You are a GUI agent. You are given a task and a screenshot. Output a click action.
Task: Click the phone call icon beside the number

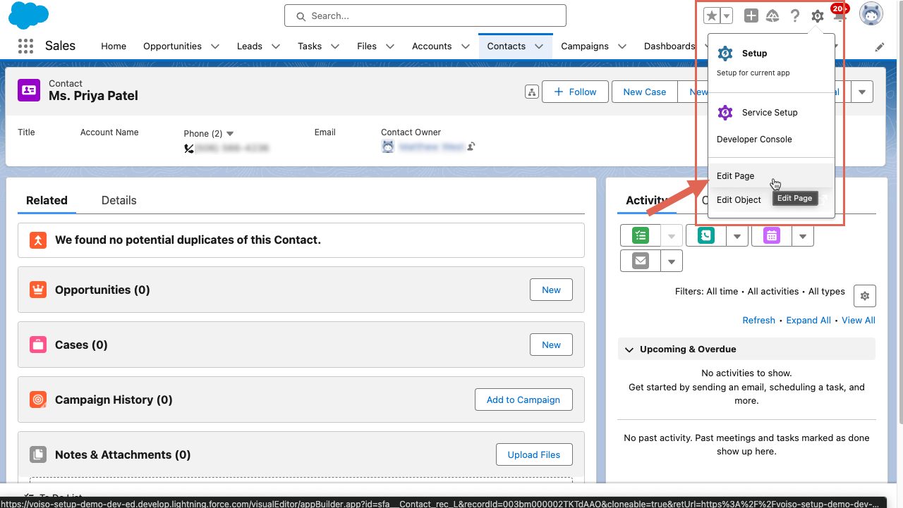click(188, 148)
